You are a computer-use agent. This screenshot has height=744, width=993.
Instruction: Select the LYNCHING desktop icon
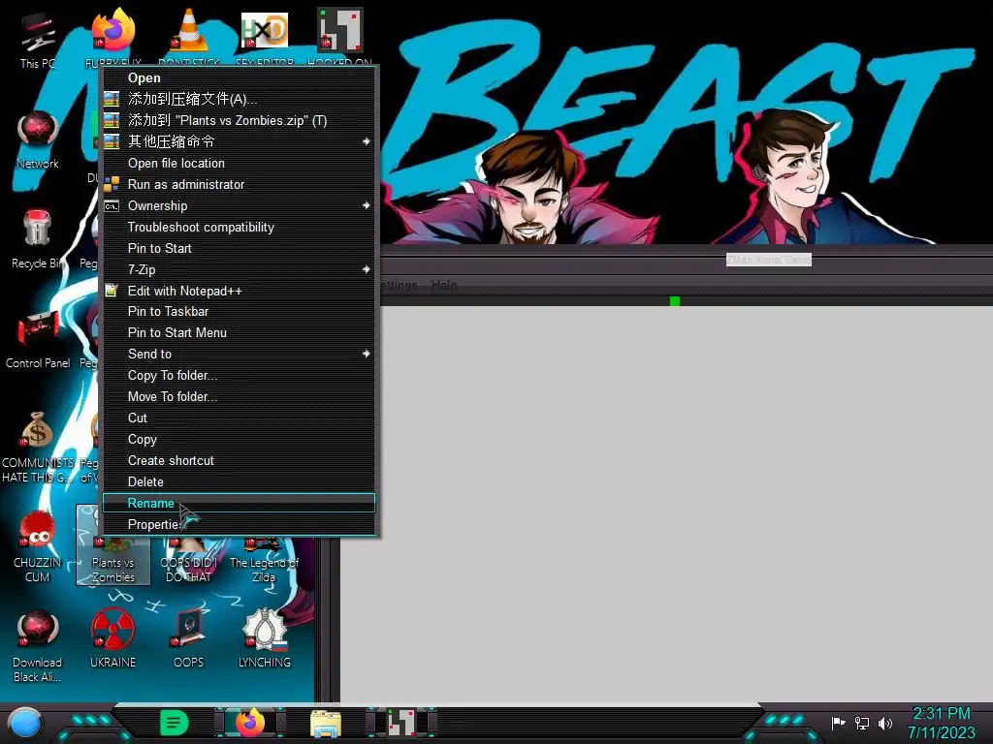[265, 637]
